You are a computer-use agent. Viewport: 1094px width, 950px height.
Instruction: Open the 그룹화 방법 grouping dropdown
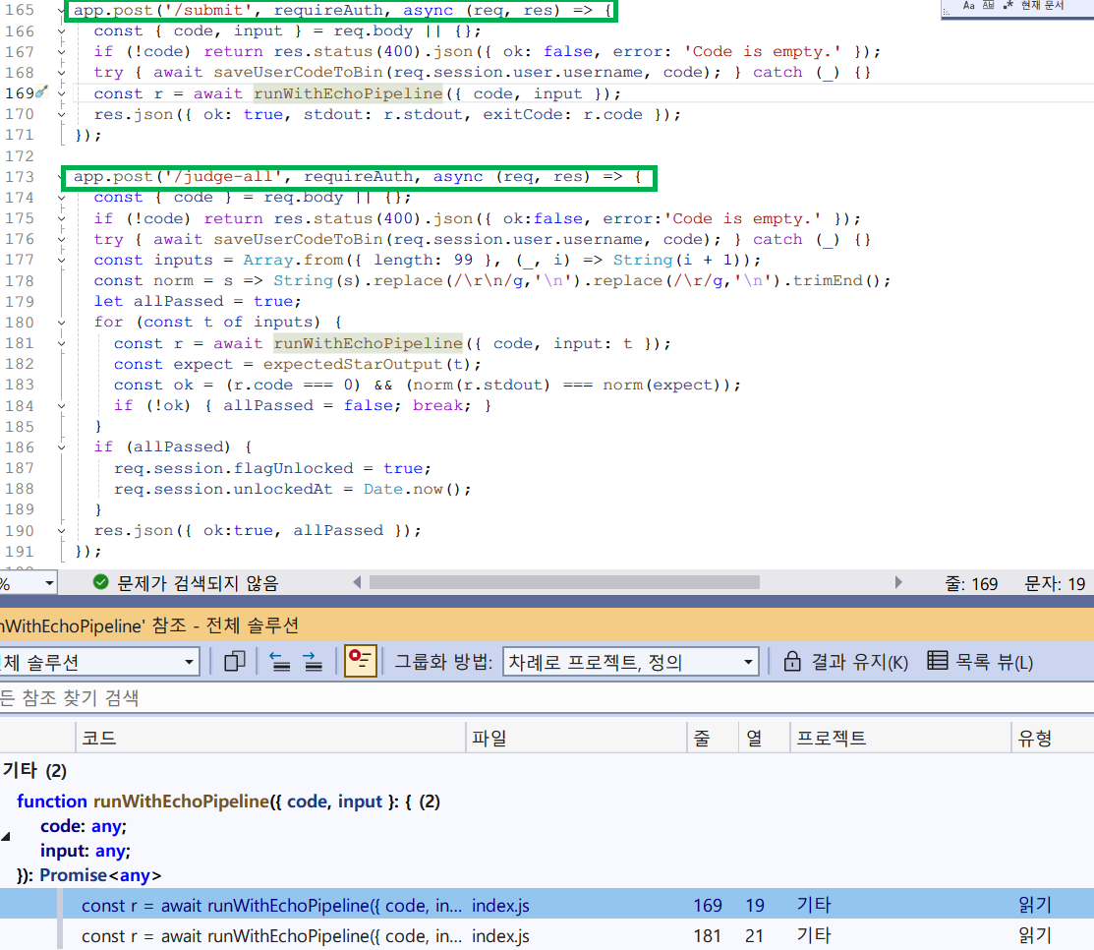(631, 661)
